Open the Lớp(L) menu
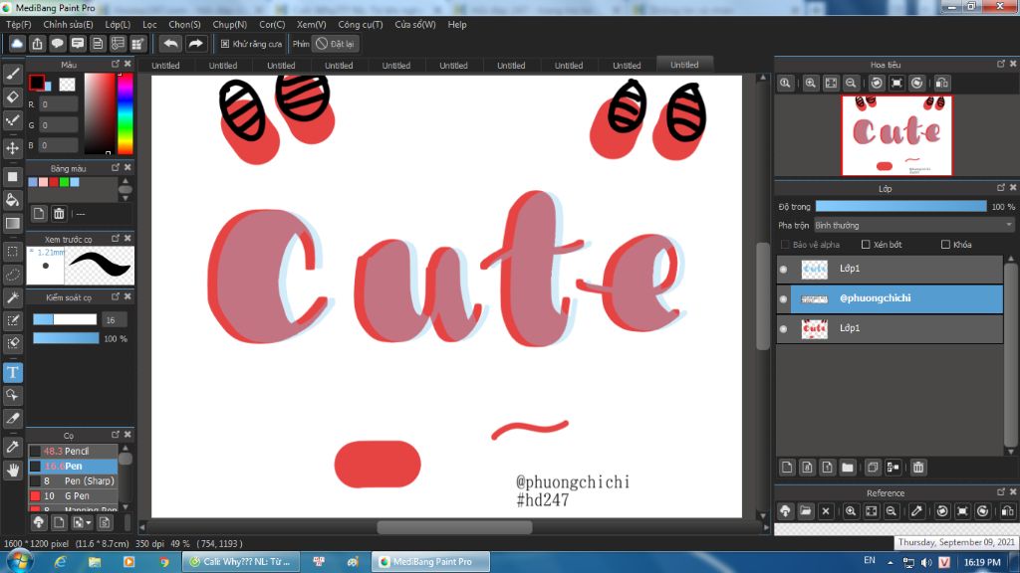 [x=118, y=25]
